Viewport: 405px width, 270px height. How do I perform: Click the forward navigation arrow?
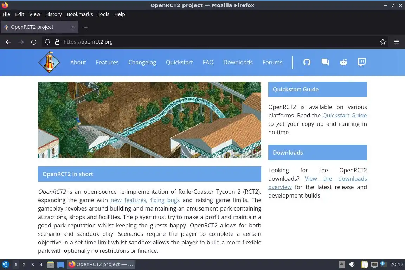click(21, 42)
